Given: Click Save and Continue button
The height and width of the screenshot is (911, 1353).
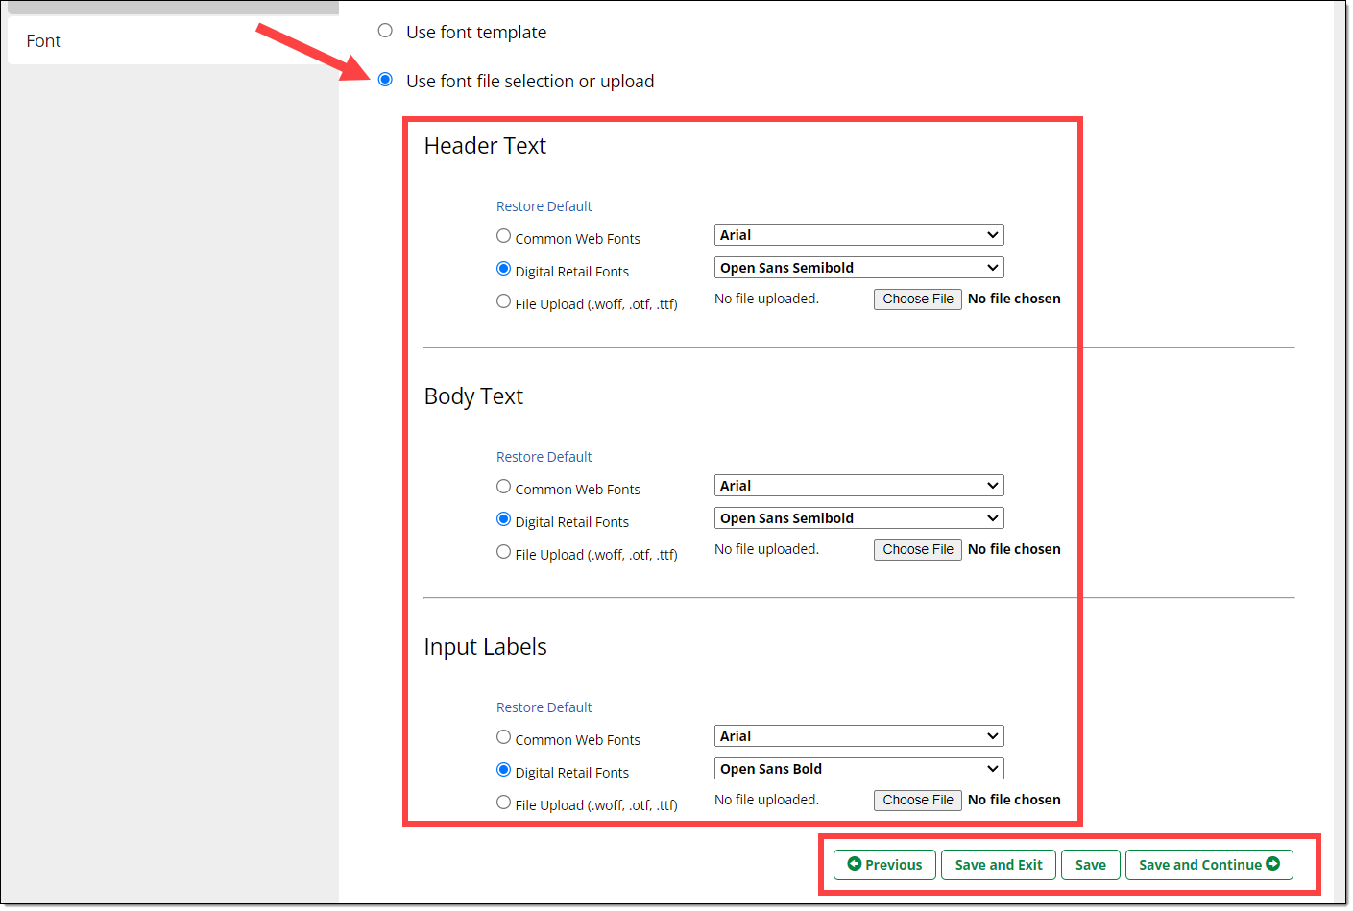Looking at the screenshot, I should 1208,865.
